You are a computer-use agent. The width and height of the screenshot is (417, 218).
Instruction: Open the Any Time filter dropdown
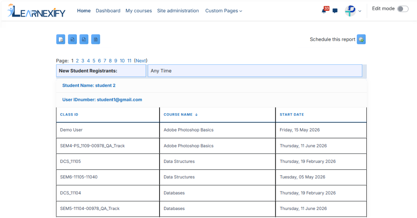pos(255,71)
